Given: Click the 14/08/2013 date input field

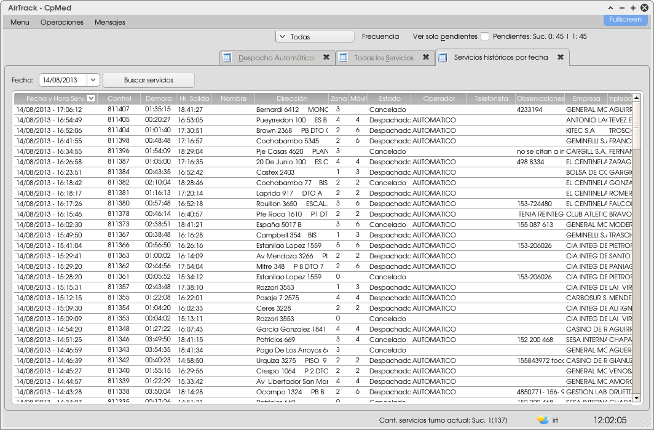Looking at the screenshot, I should [x=63, y=80].
